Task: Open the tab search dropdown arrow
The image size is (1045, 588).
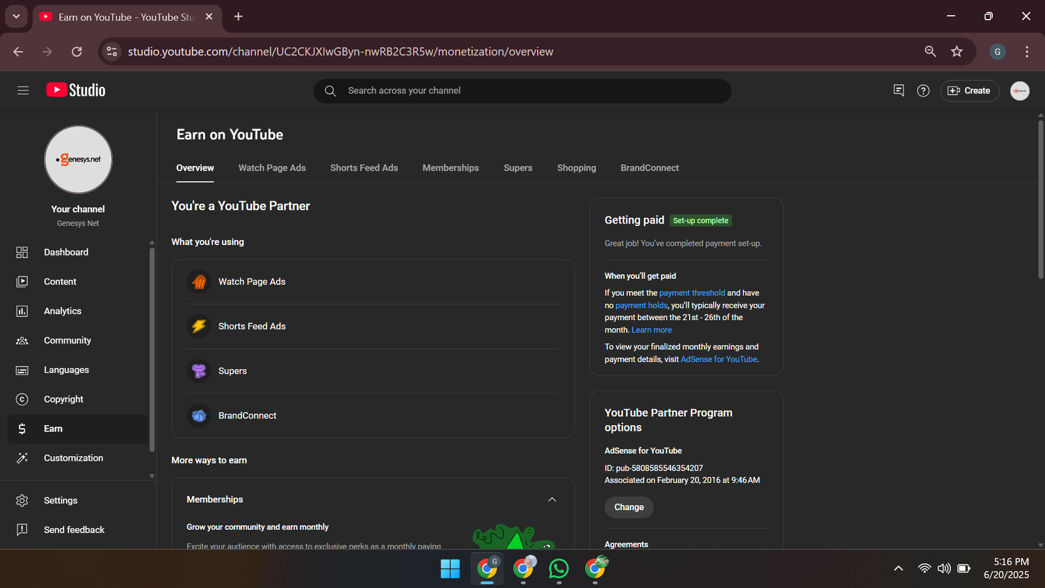Action: 16,16
